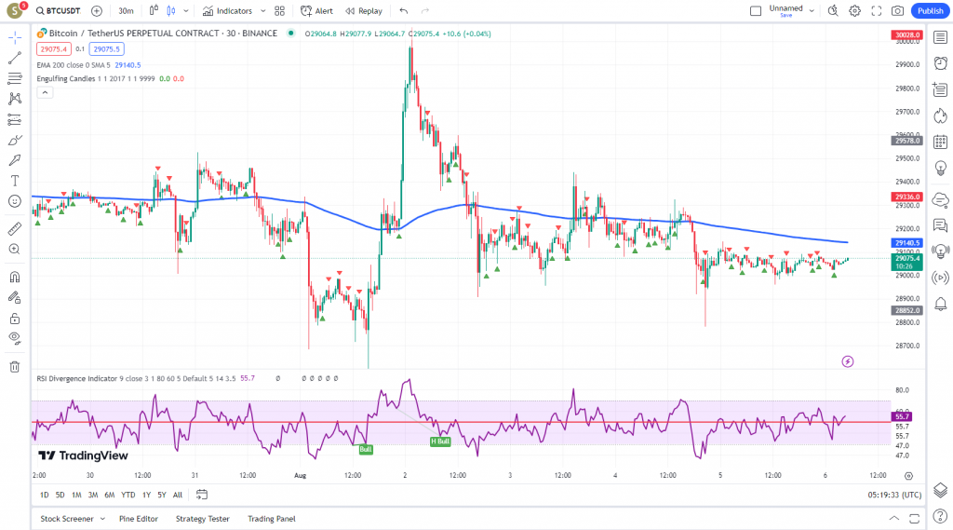This screenshot has height=530, width=953.
Task: Open the chats speech bubble icon
Action: point(940,225)
